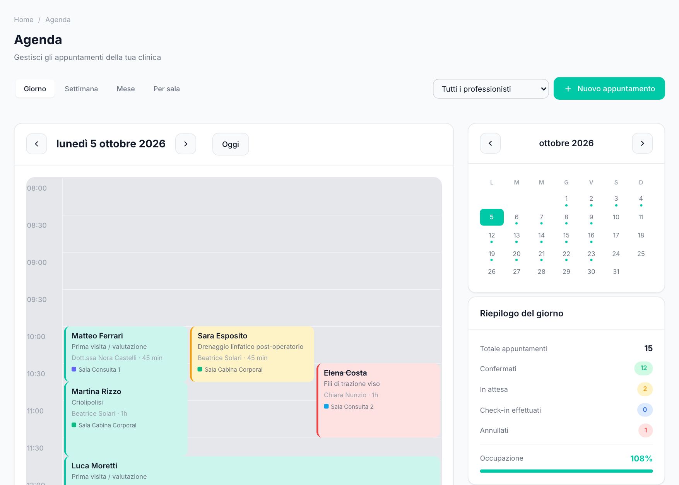Screen dimensions: 679x485
Task: Click the 08:30 empty time slot
Action: (252, 234)
